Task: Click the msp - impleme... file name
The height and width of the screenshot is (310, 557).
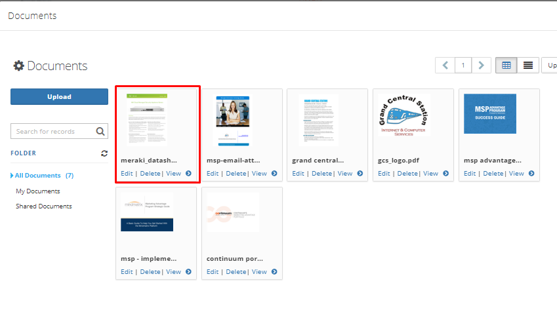Action: [x=148, y=259]
